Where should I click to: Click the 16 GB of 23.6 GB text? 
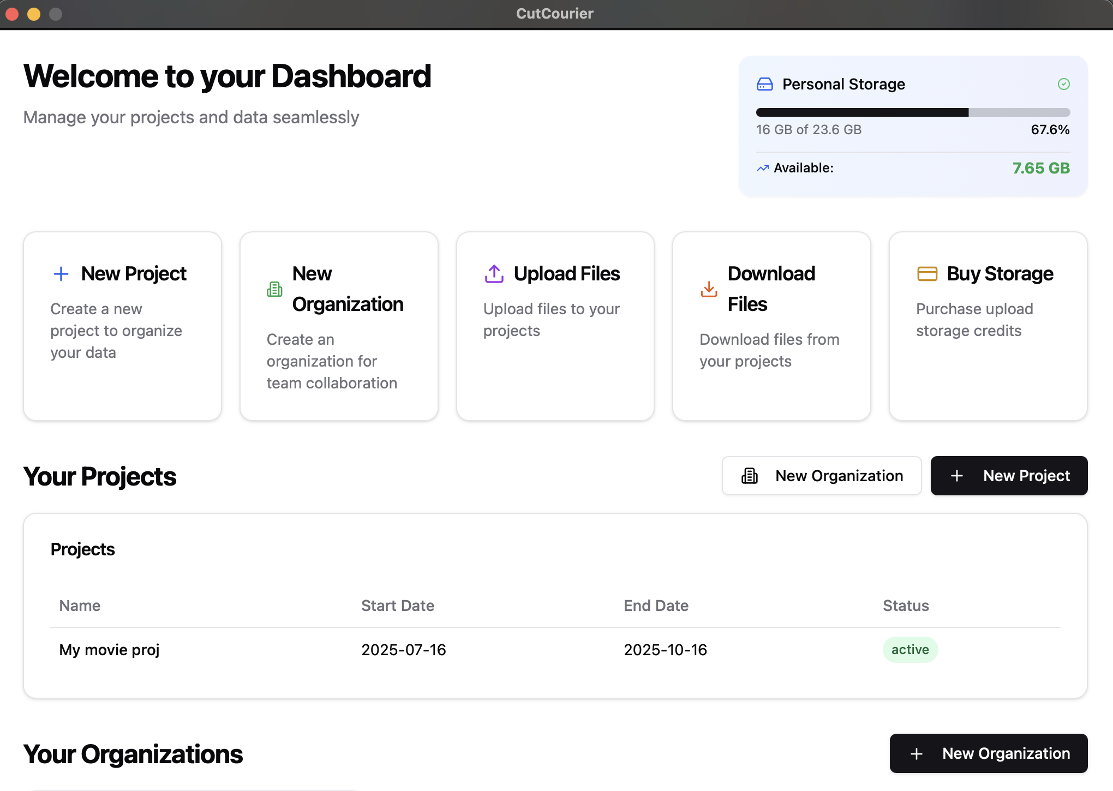tap(809, 130)
